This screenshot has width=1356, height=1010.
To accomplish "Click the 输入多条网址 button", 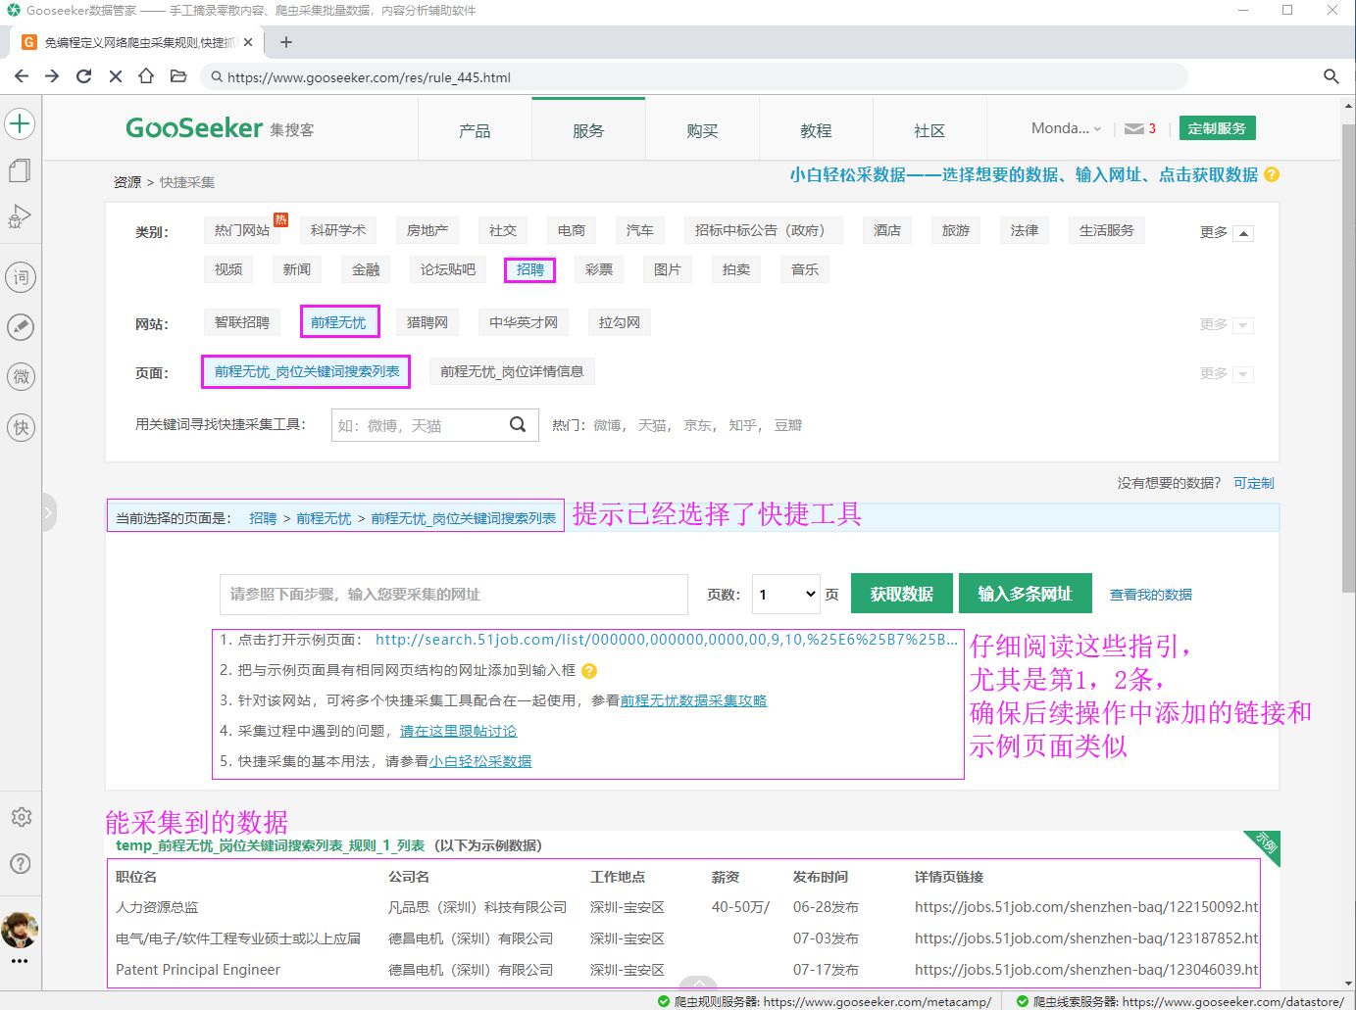I will (x=1025, y=594).
